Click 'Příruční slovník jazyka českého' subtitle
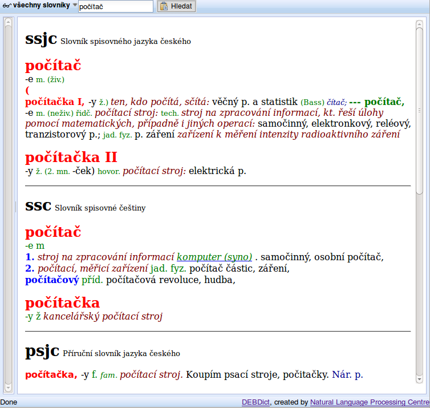 (121, 353)
